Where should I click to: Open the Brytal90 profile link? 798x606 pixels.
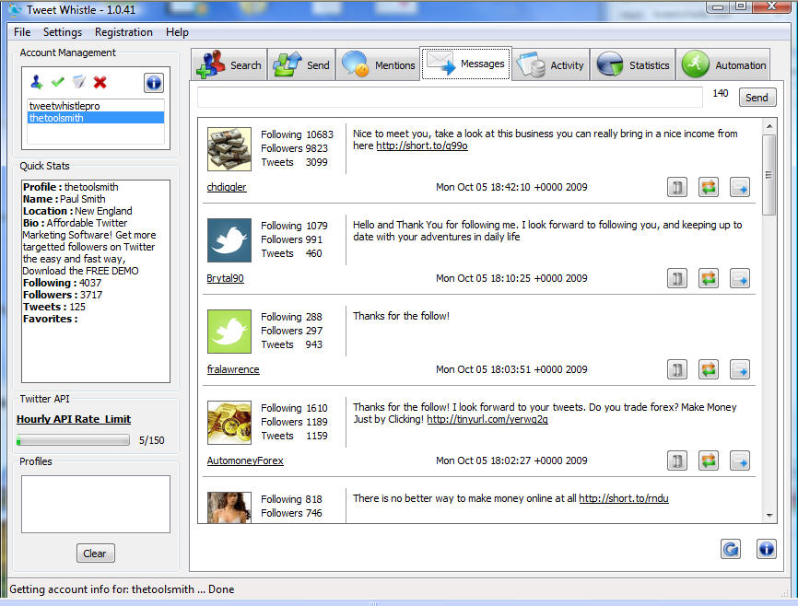pyautogui.click(x=225, y=278)
